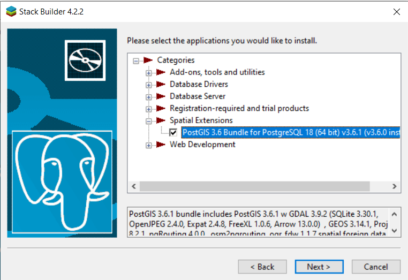Click the red arrow icon beside Database Server
408x280 pixels.
[x=161, y=96]
